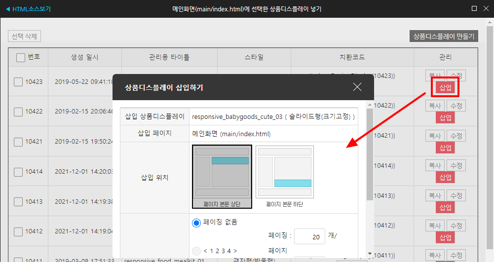The height and width of the screenshot is (262, 494).
Task: Click the 관리용 타이틀 column header
Action: (x=169, y=57)
